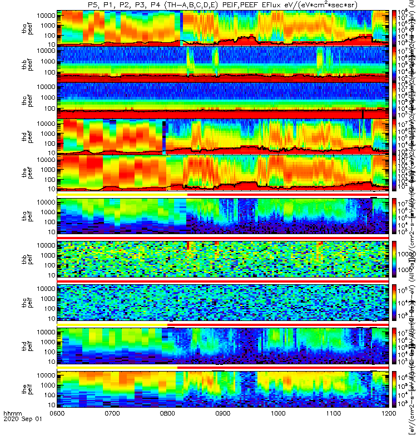This screenshot has height=445, width=417.
Task: Click the "tha peef" panel label
Action: [x=27, y=28]
